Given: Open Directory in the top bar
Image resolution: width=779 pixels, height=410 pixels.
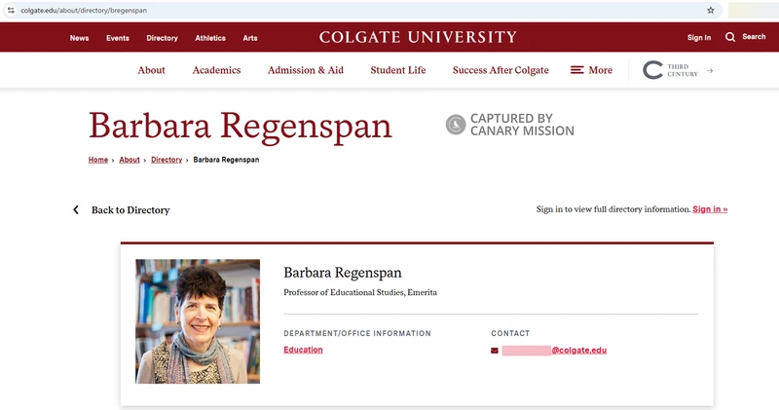Looking at the screenshot, I should [162, 38].
